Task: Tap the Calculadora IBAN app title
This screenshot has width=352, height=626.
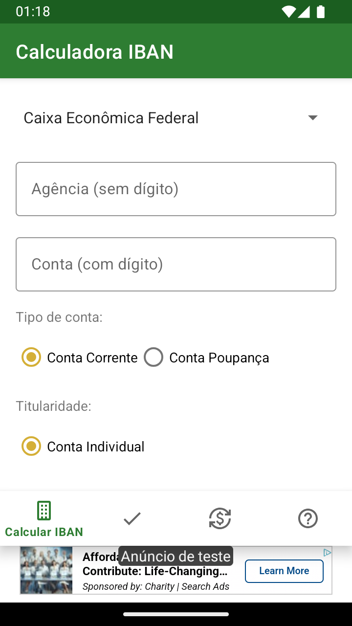Action: click(x=95, y=52)
